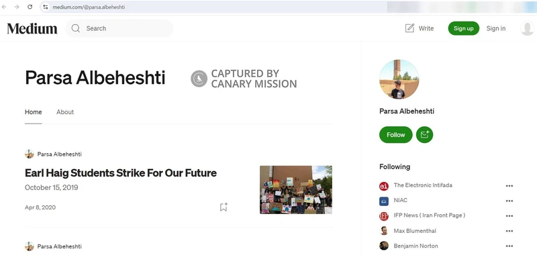The image size is (537, 255).
Task: Open the climate strike article thumbnail
Action: (x=296, y=190)
